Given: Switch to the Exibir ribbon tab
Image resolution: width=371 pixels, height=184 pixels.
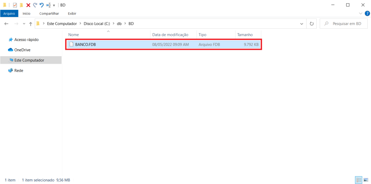Looking at the screenshot, I should (x=72, y=13).
